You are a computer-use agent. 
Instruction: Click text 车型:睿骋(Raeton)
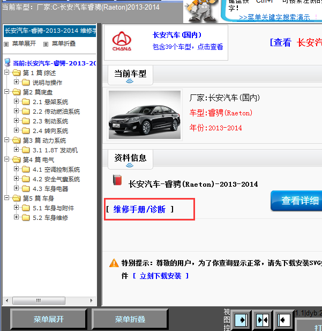click(221, 113)
